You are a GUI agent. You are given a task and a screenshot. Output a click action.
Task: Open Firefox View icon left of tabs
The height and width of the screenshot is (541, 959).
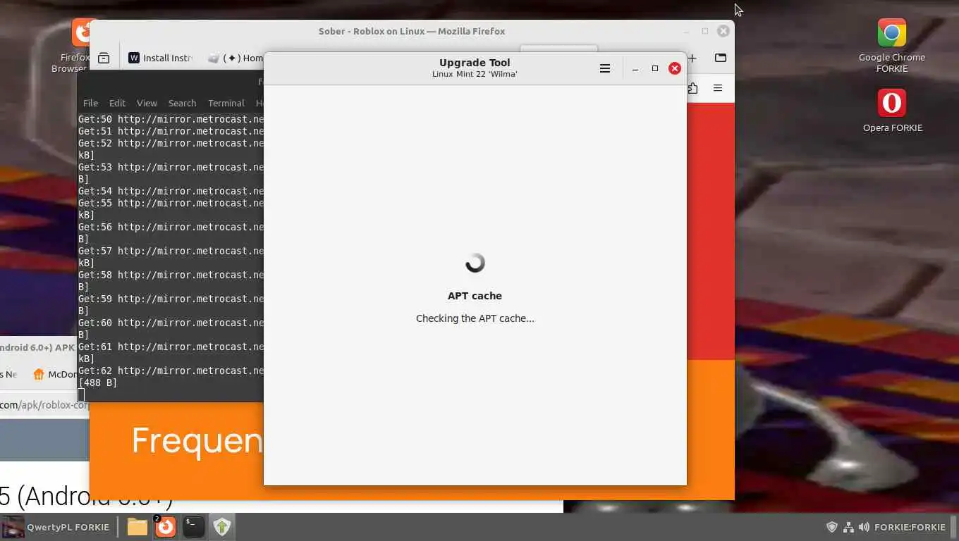coord(104,58)
